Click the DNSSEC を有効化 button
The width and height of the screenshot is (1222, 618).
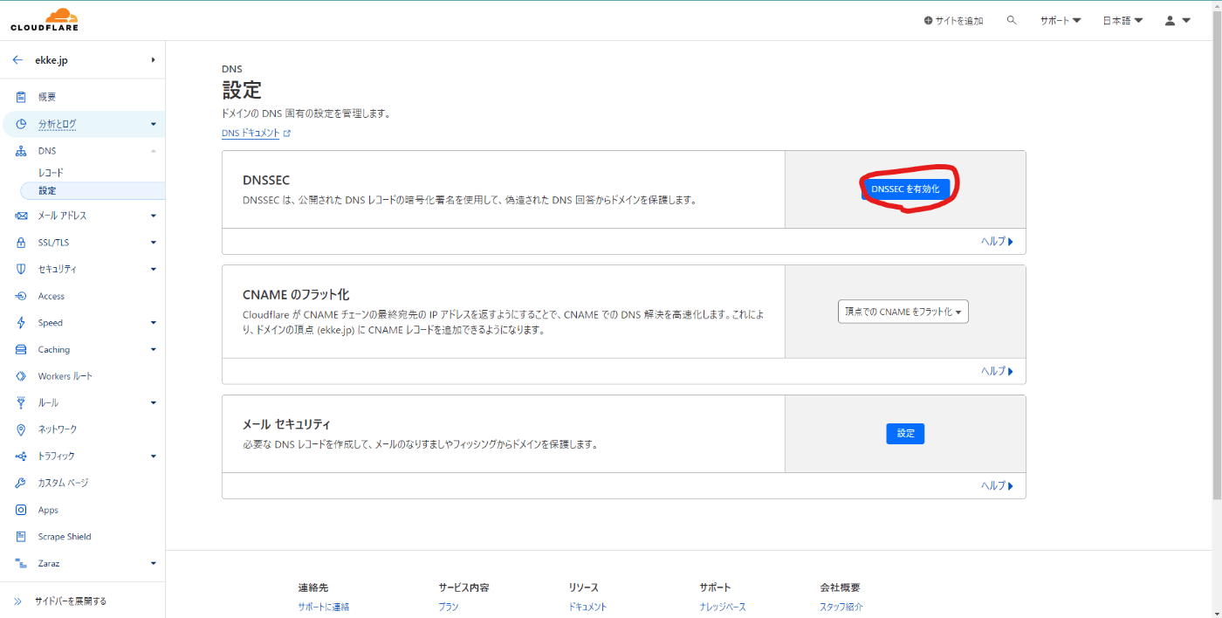[x=905, y=189]
